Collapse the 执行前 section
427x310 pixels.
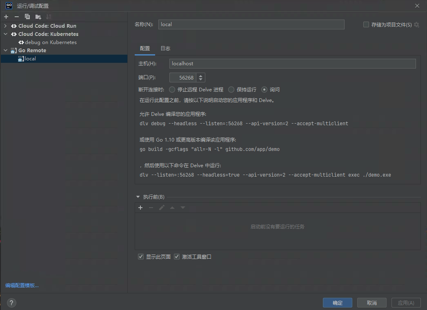point(138,197)
